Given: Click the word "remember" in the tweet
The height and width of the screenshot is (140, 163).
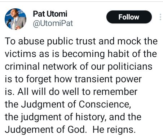Looking at the screenshot, I should tap(115, 92).
